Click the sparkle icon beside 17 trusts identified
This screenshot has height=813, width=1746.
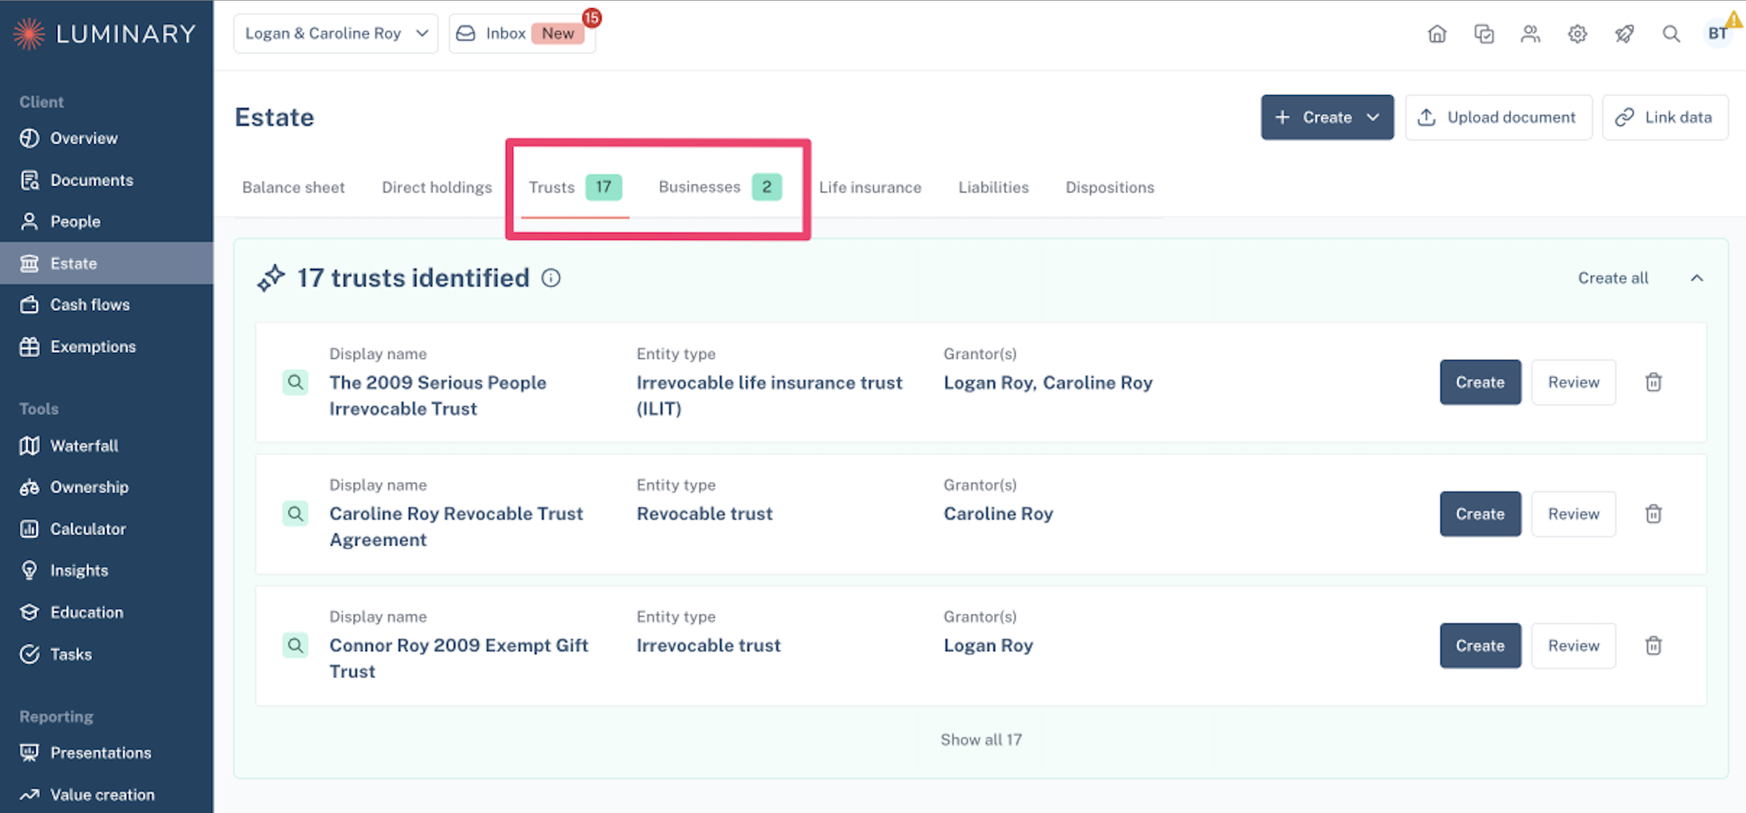pos(271,278)
